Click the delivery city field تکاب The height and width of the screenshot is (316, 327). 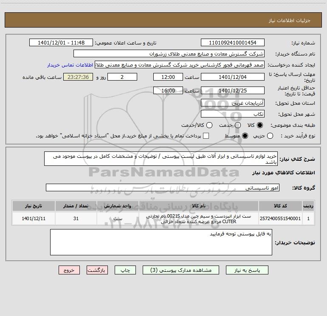click(233, 114)
